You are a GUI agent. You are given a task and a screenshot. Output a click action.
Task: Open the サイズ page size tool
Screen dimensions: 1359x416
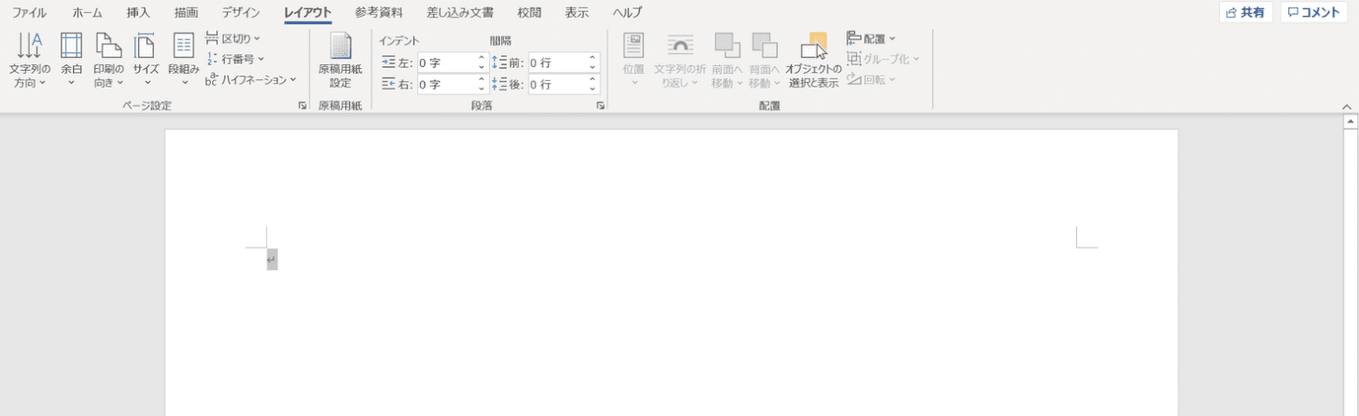[146, 60]
